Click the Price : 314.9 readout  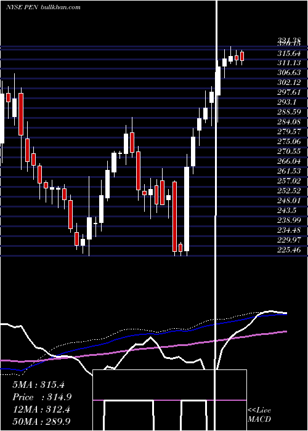pos(42,397)
